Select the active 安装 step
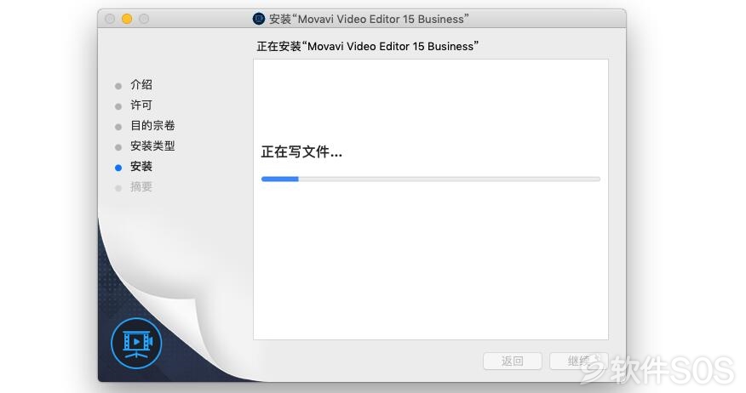Screen dimensions: 746x393 click(x=141, y=167)
